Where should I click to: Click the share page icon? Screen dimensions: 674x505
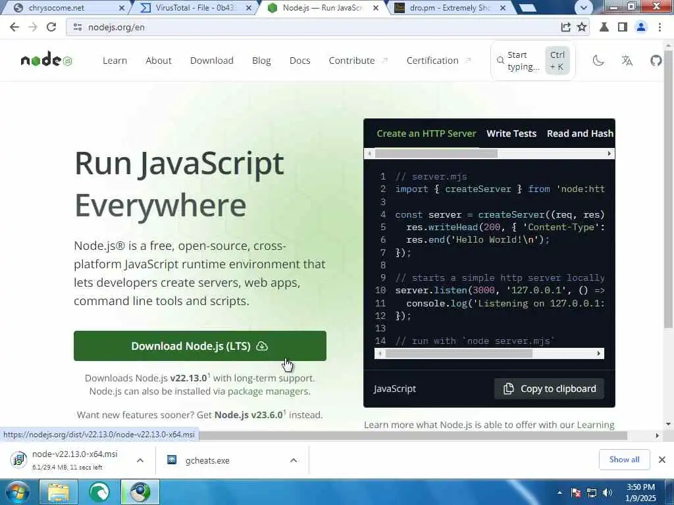point(565,27)
